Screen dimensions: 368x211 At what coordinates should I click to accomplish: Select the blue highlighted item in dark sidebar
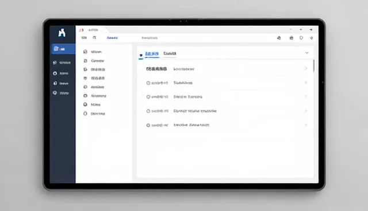point(64,49)
